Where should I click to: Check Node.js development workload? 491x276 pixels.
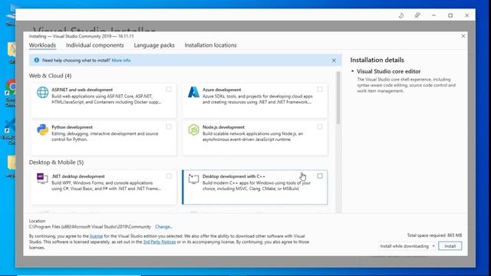click(320, 127)
